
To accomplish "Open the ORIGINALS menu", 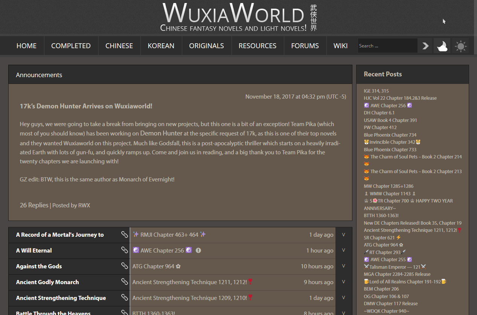I will pyautogui.click(x=206, y=46).
